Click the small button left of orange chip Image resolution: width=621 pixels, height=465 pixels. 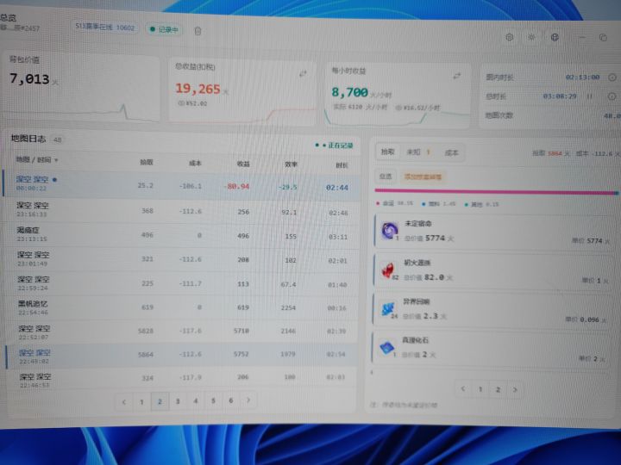click(x=386, y=177)
